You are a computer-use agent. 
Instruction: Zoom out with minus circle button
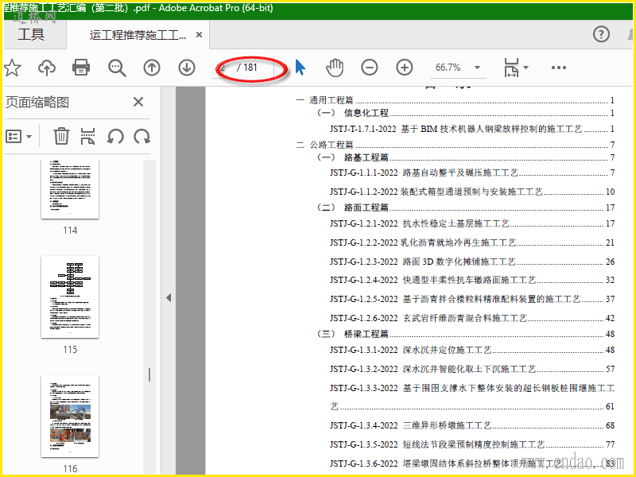[x=370, y=68]
